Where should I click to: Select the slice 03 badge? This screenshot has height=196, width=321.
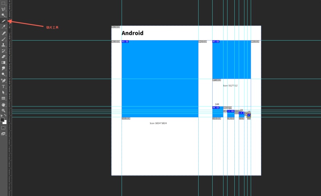(x=125, y=41)
